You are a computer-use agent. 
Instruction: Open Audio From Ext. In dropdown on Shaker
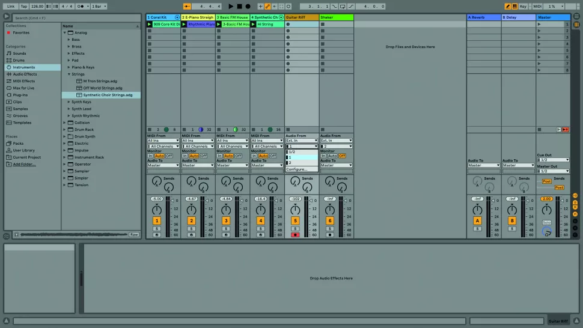pyautogui.click(x=336, y=141)
